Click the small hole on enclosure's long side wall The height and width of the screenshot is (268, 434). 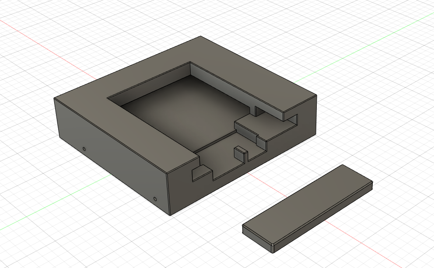pyautogui.click(x=84, y=149)
